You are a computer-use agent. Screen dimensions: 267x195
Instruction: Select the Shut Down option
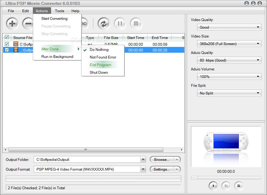click(103, 72)
